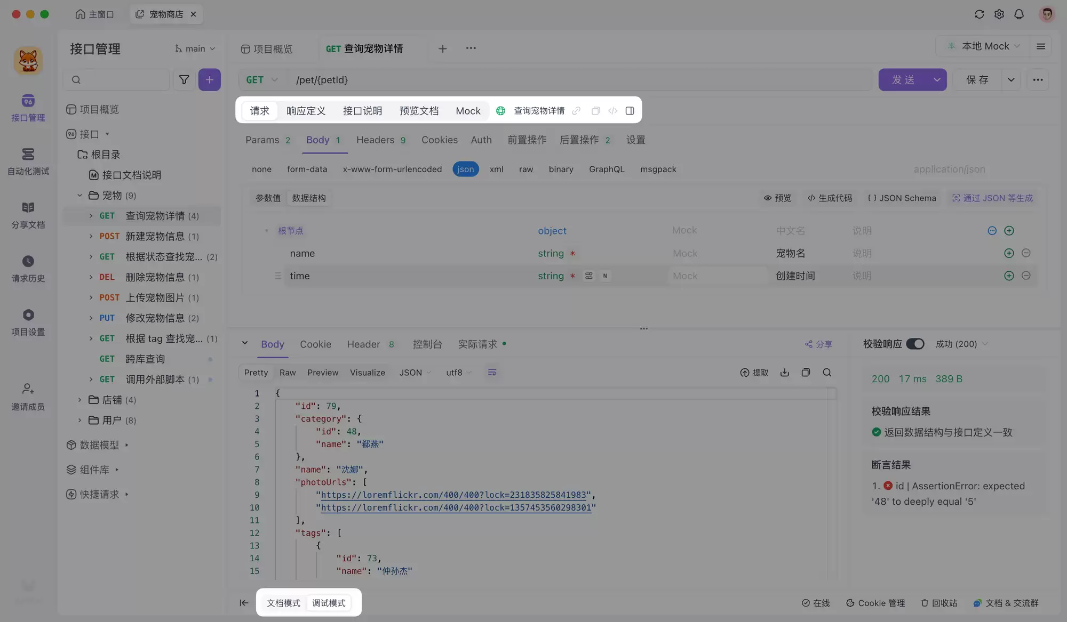This screenshot has height=622, width=1067.
Task: Add child node to 根节点 row
Action: pos(1009,231)
